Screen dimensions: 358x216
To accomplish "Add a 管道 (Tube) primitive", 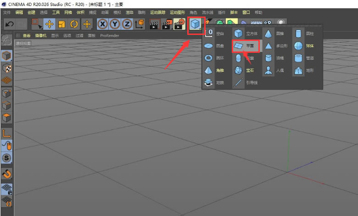I will [305, 58].
